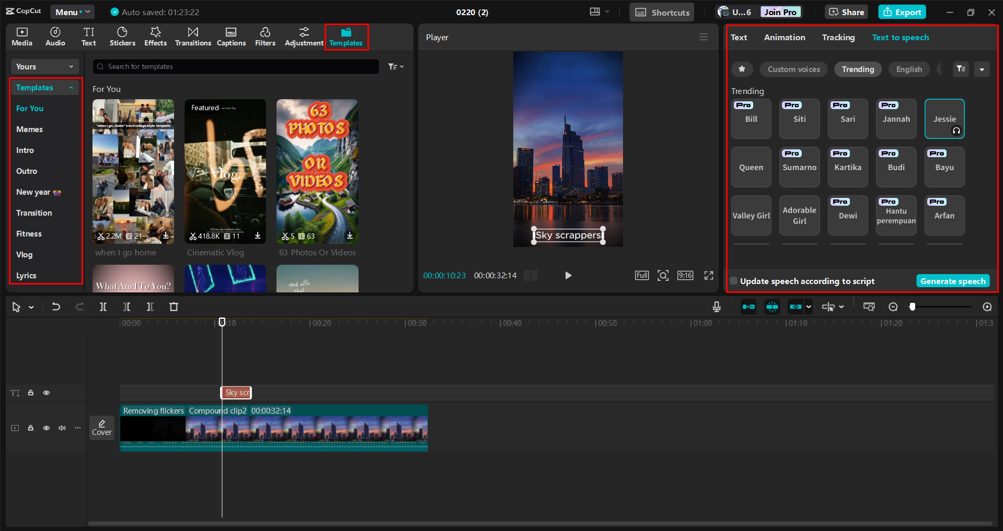Enable Update speech according to script
Viewport: 1003px width, 531px height.
(x=733, y=280)
